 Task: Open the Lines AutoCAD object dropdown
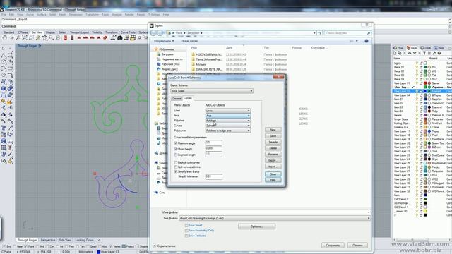tap(227, 111)
